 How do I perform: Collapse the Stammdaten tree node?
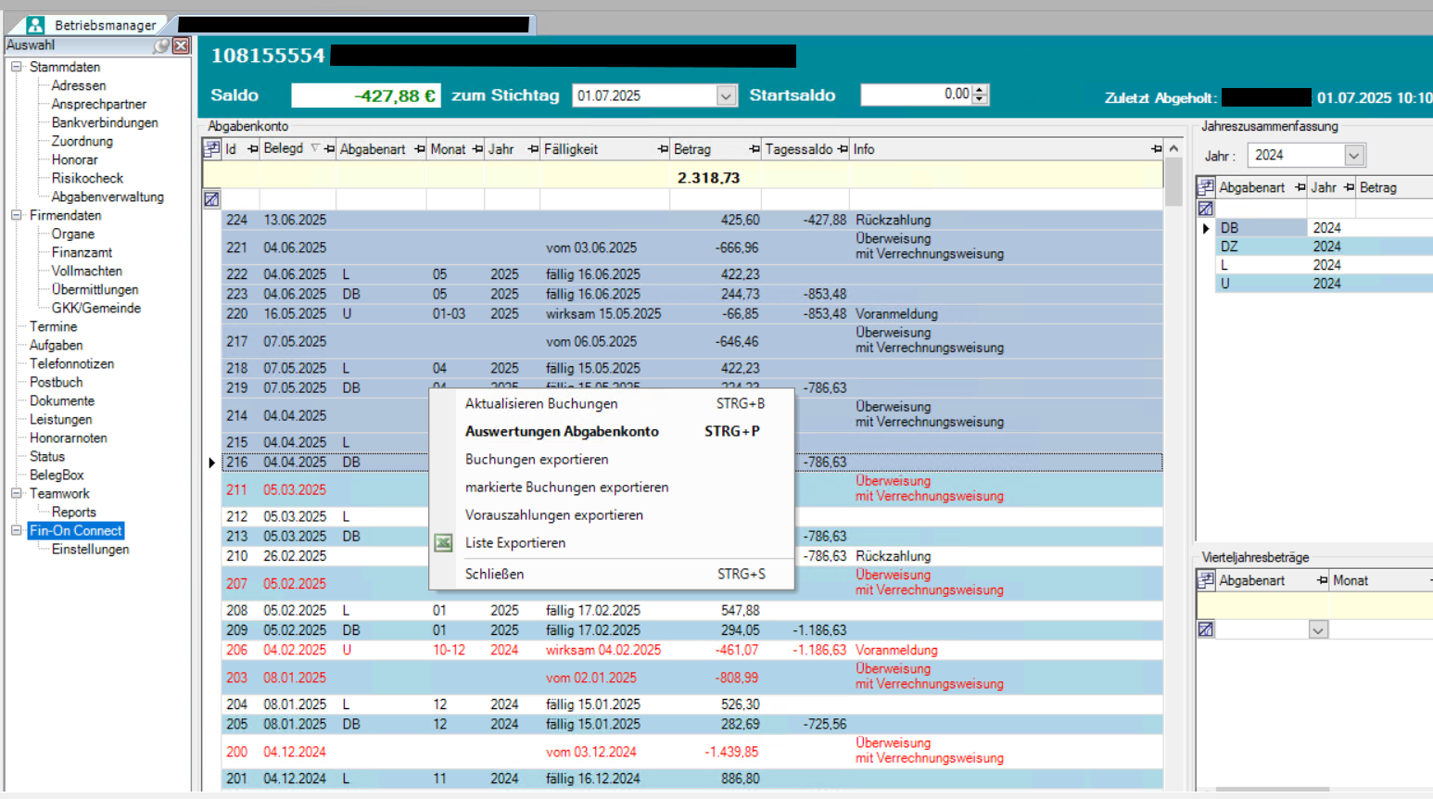tap(16, 67)
